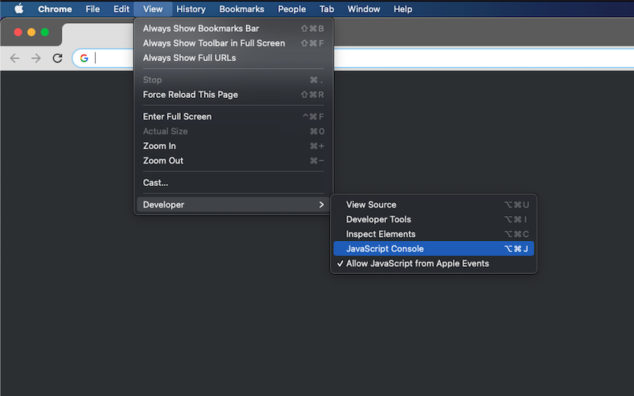Click the red close window button
This screenshot has height=396, width=634.
18,32
